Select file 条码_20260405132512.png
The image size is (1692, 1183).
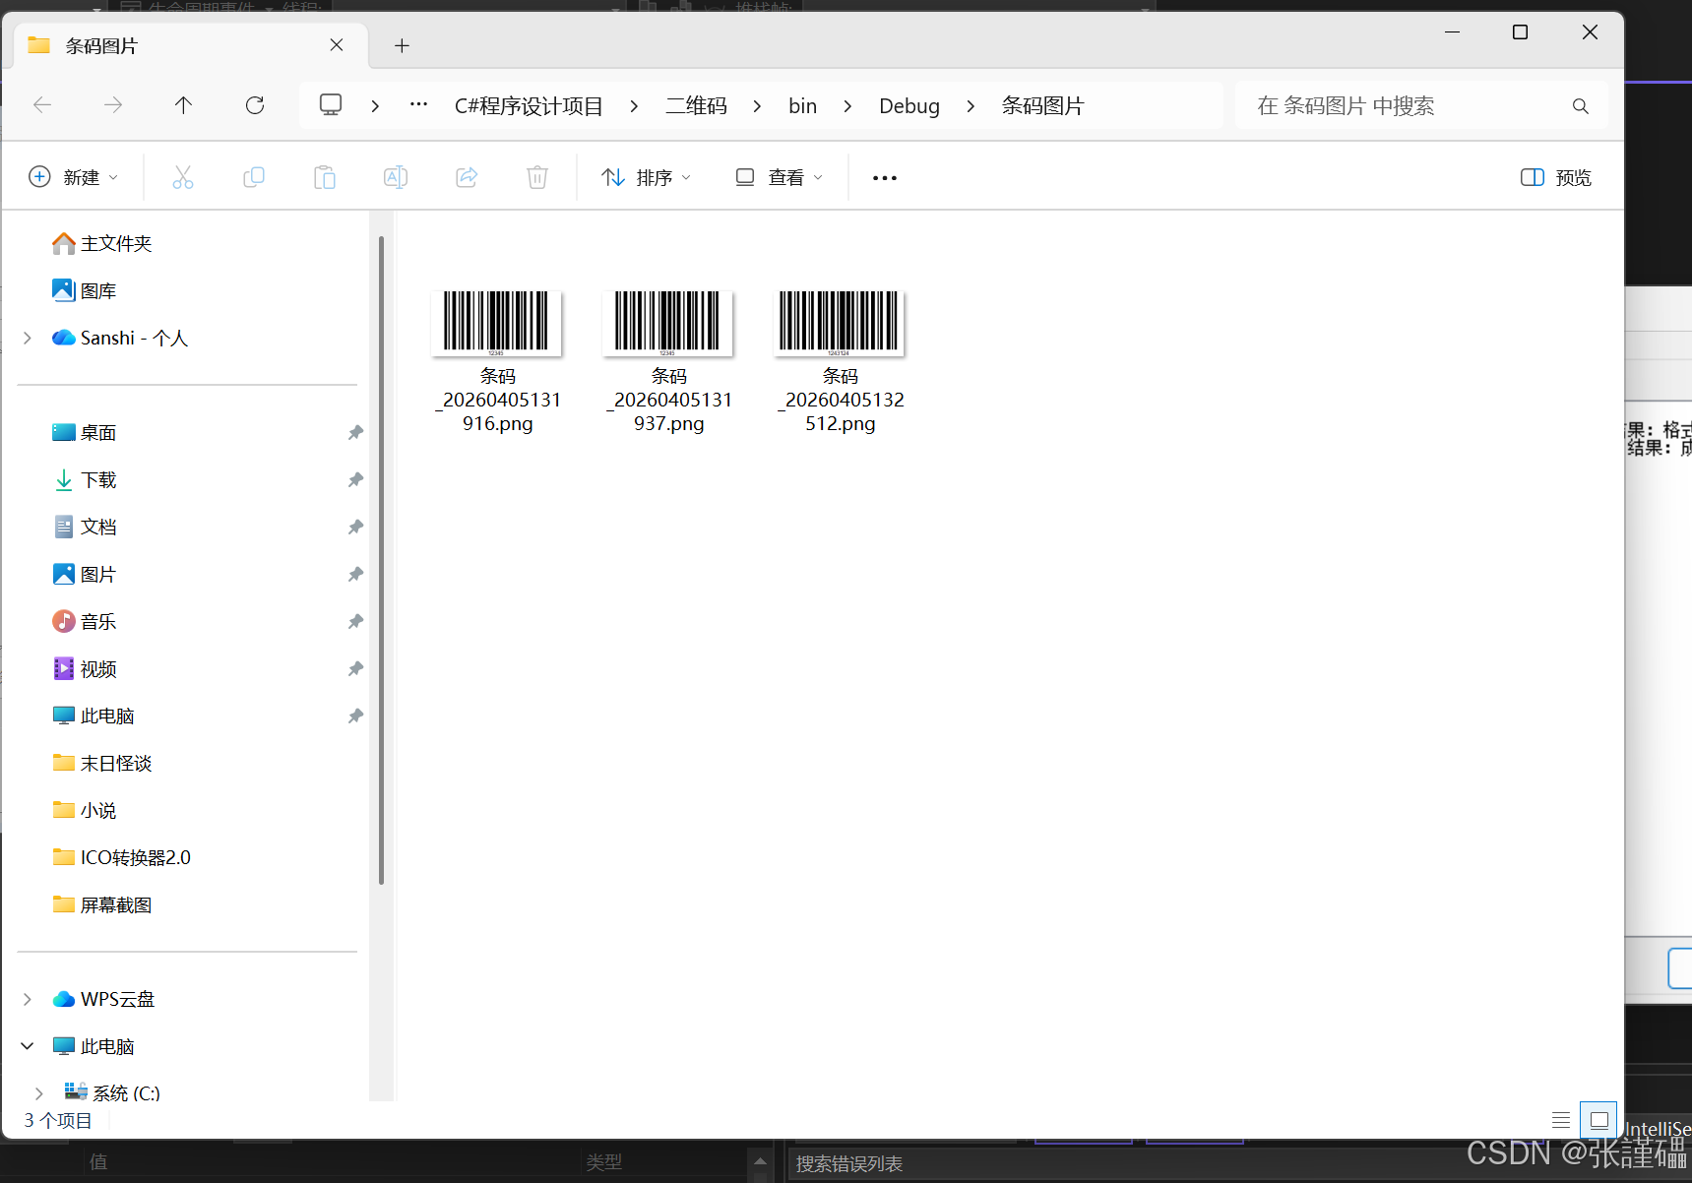pos(840,361)
